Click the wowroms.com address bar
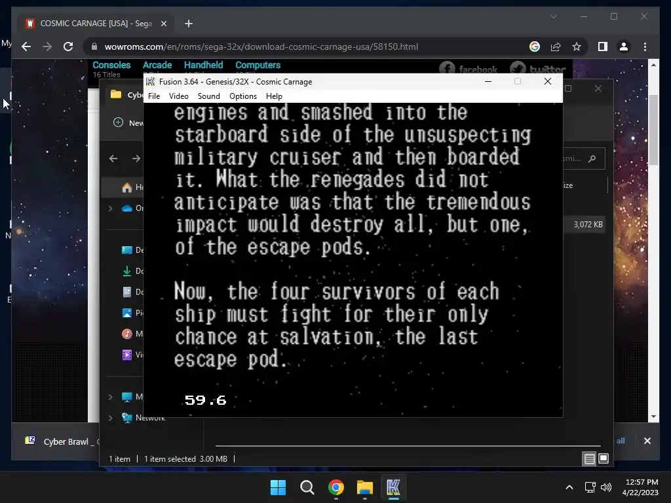Image resolution: width=671 pixels, height=503 pixels. [261, 47]
